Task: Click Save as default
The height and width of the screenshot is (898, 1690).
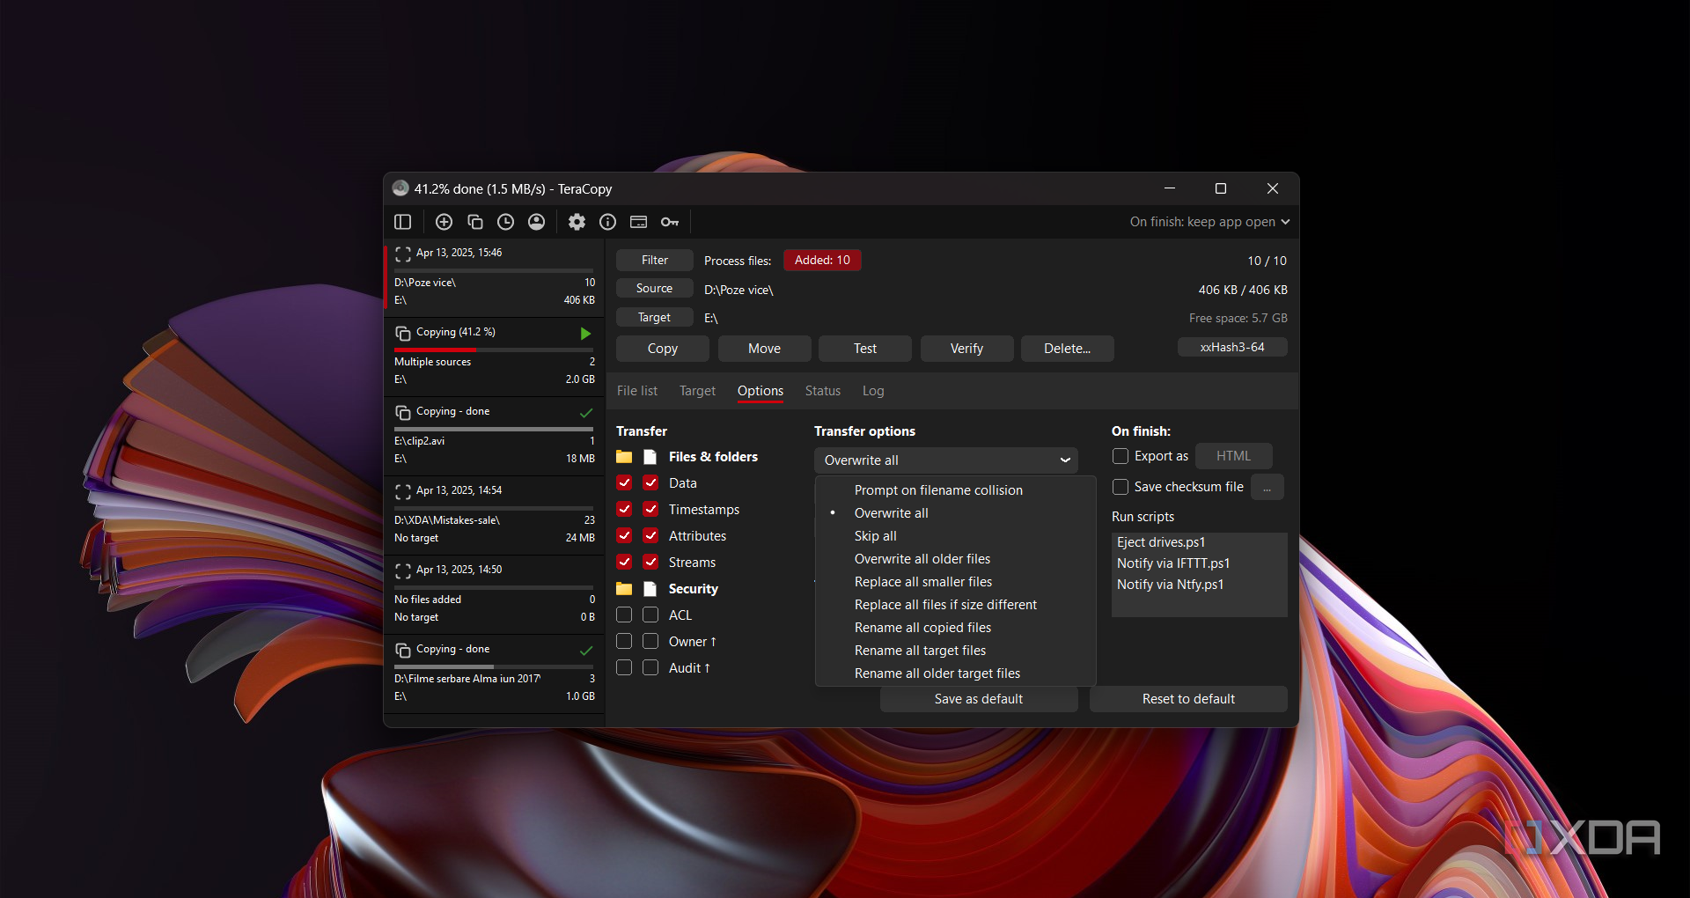Action: [979, 699]
